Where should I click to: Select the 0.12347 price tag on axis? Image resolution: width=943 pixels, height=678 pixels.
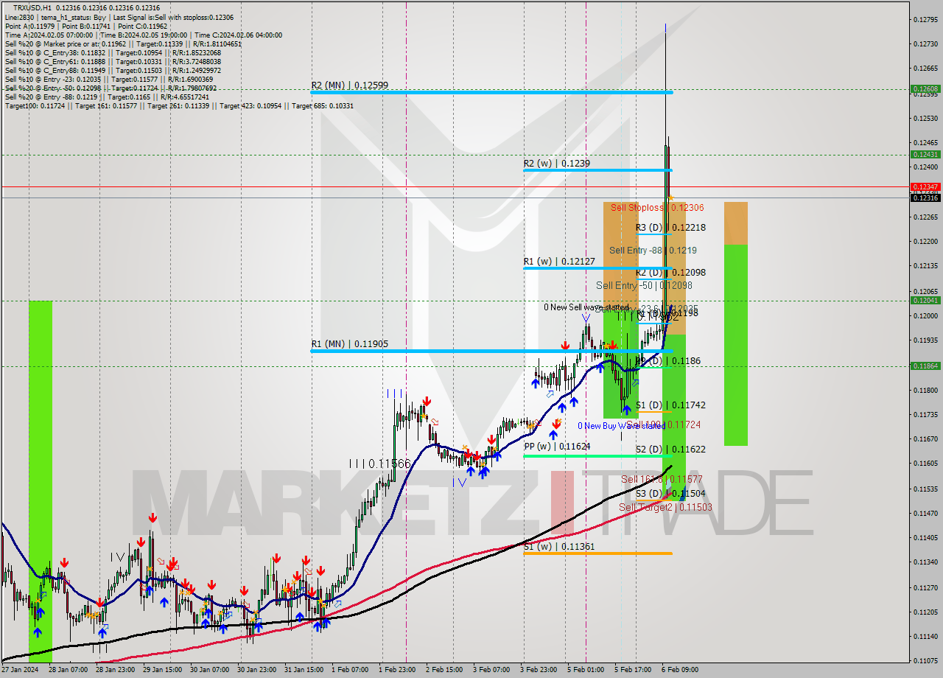(925, 187)
